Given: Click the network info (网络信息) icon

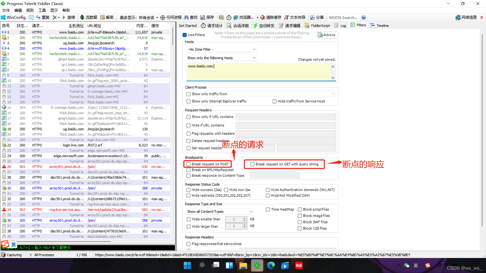Looking at the screenshot, I should pos(458,17).
